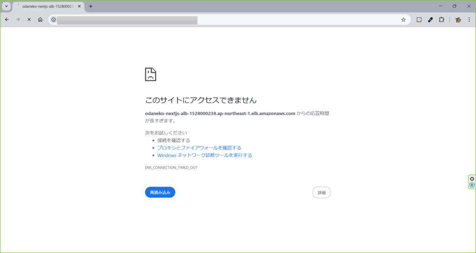The width and height of the screenshot is (476, 253).
Task: Open Chrome's three-dot menu
Action: coord(469,20)
